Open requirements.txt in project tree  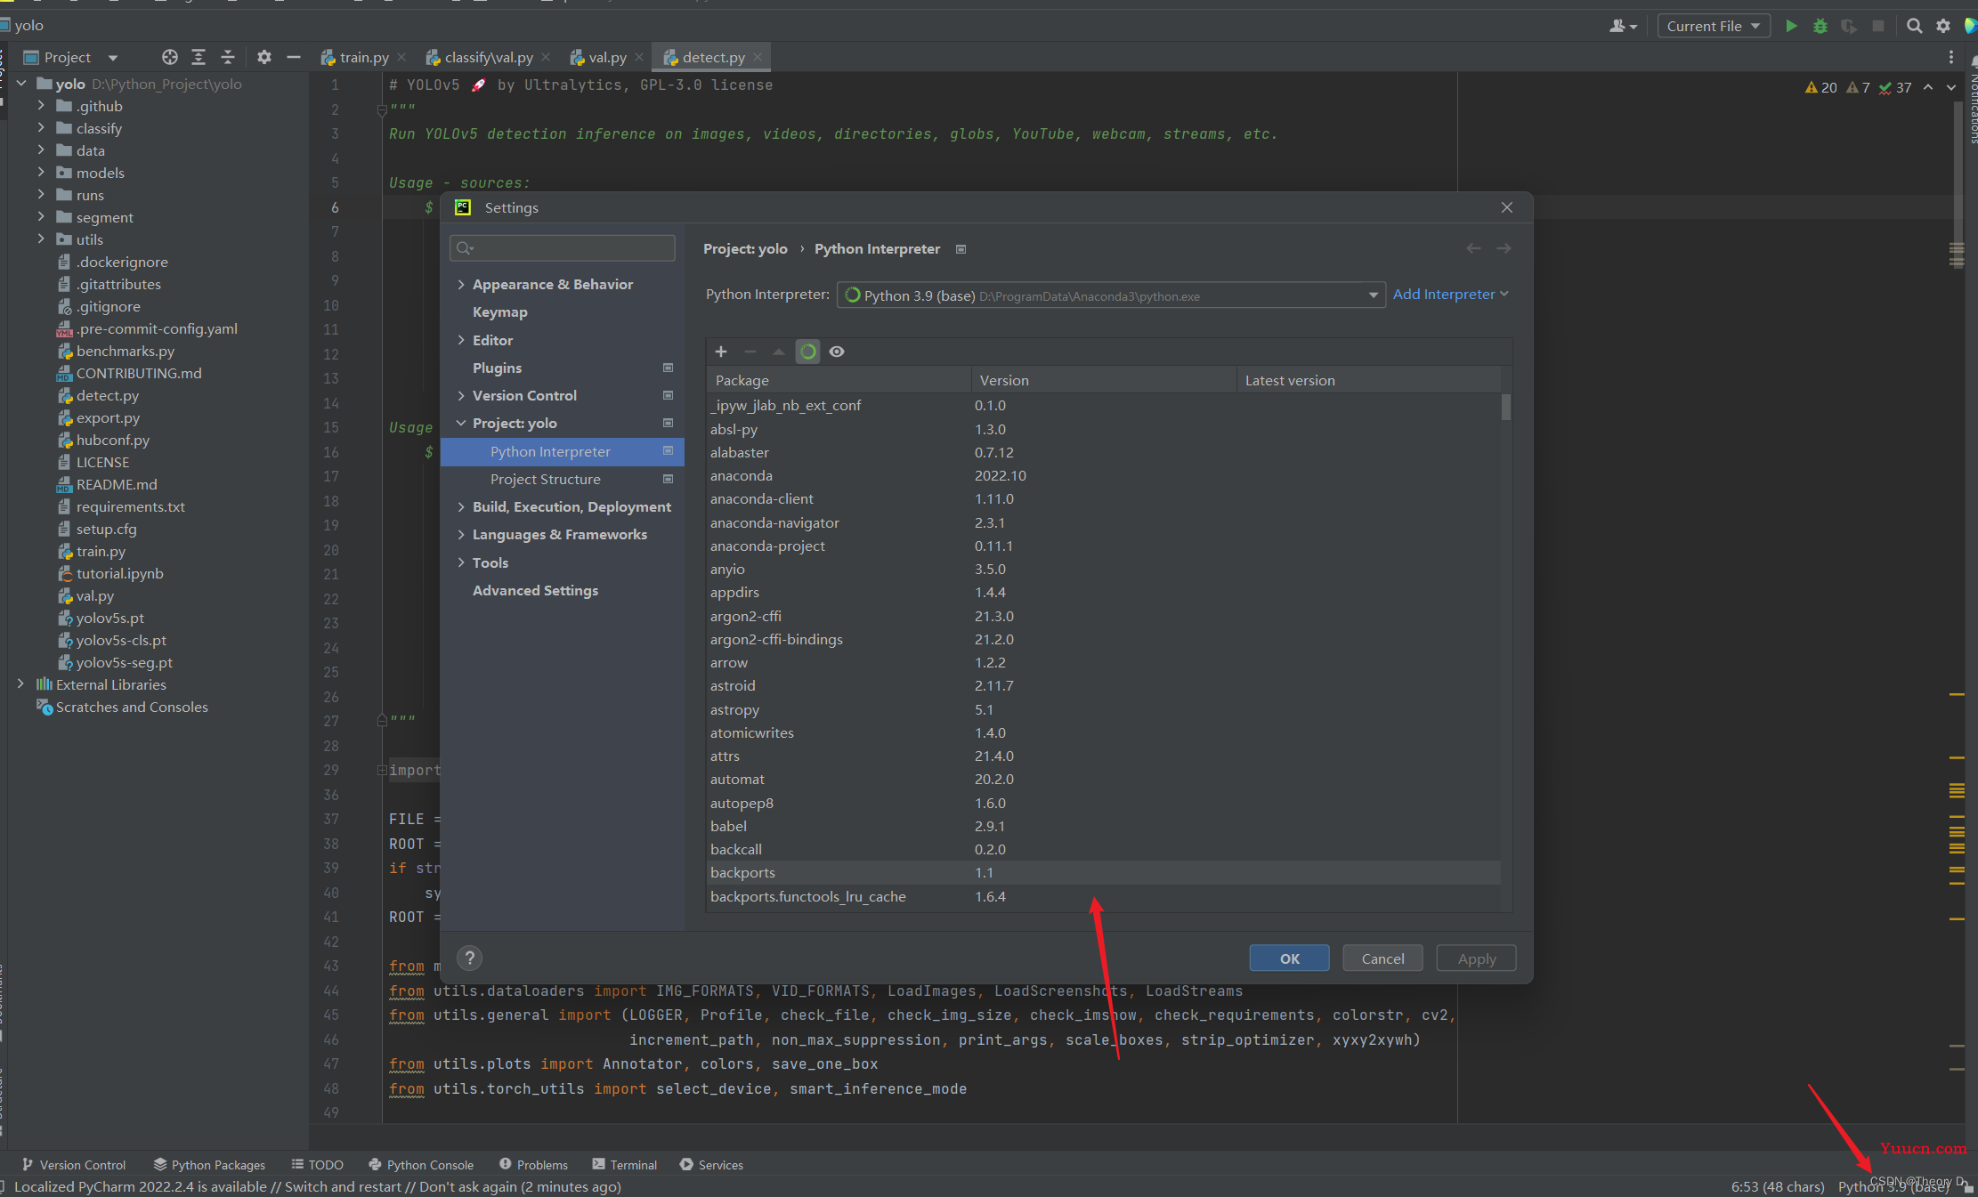pos(130,506)
